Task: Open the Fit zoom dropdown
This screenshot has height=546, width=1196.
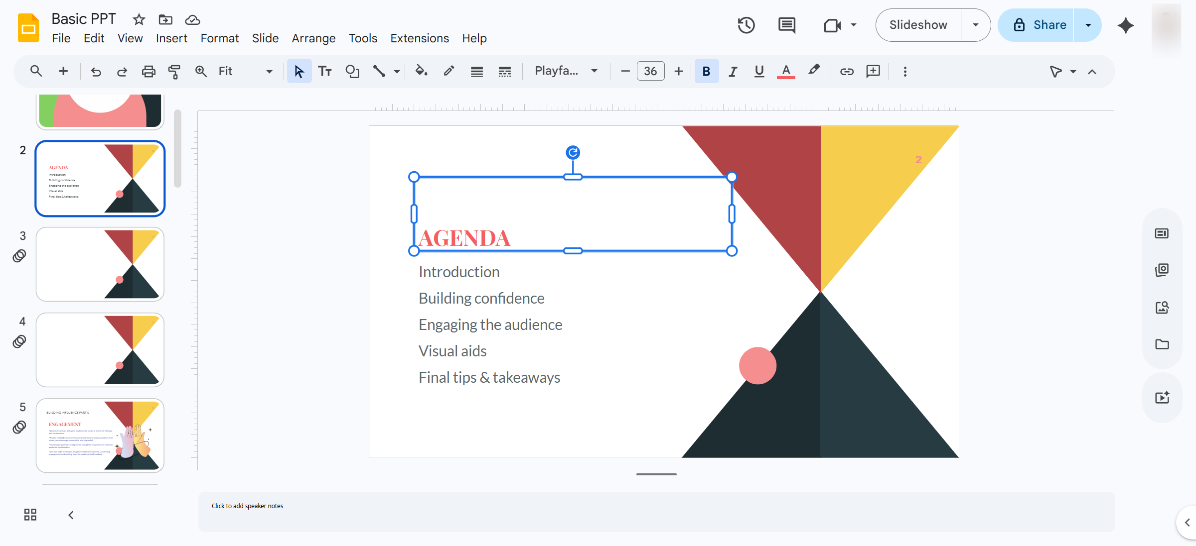Action: (x=245, y=71)
